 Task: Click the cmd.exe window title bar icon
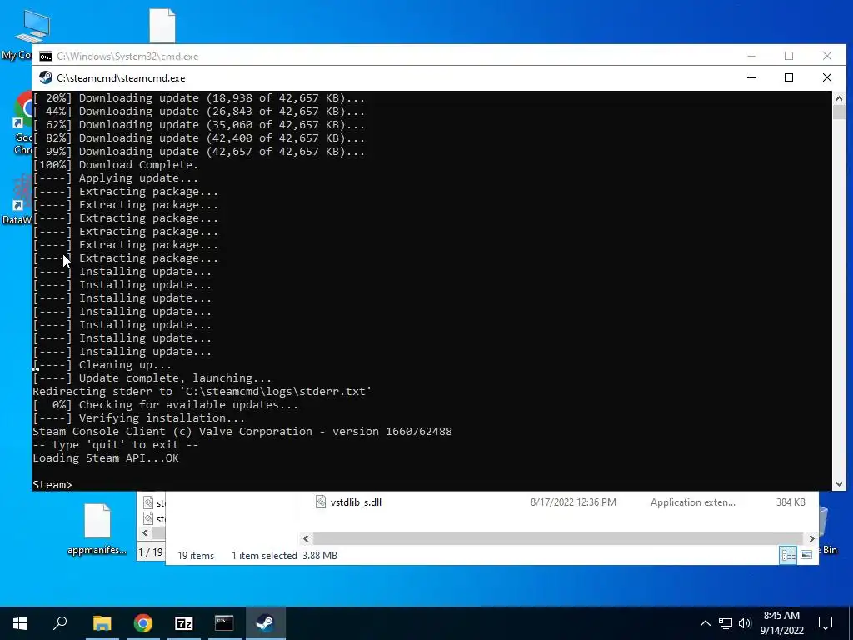point(46,57)
